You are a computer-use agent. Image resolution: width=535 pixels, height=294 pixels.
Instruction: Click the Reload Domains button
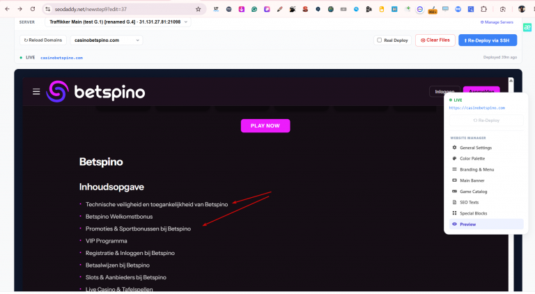(x=43, y=40)
